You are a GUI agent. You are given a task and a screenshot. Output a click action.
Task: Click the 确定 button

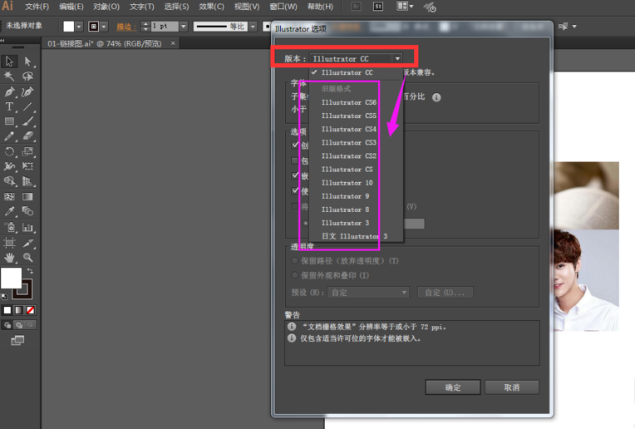(x=453, y=387)
